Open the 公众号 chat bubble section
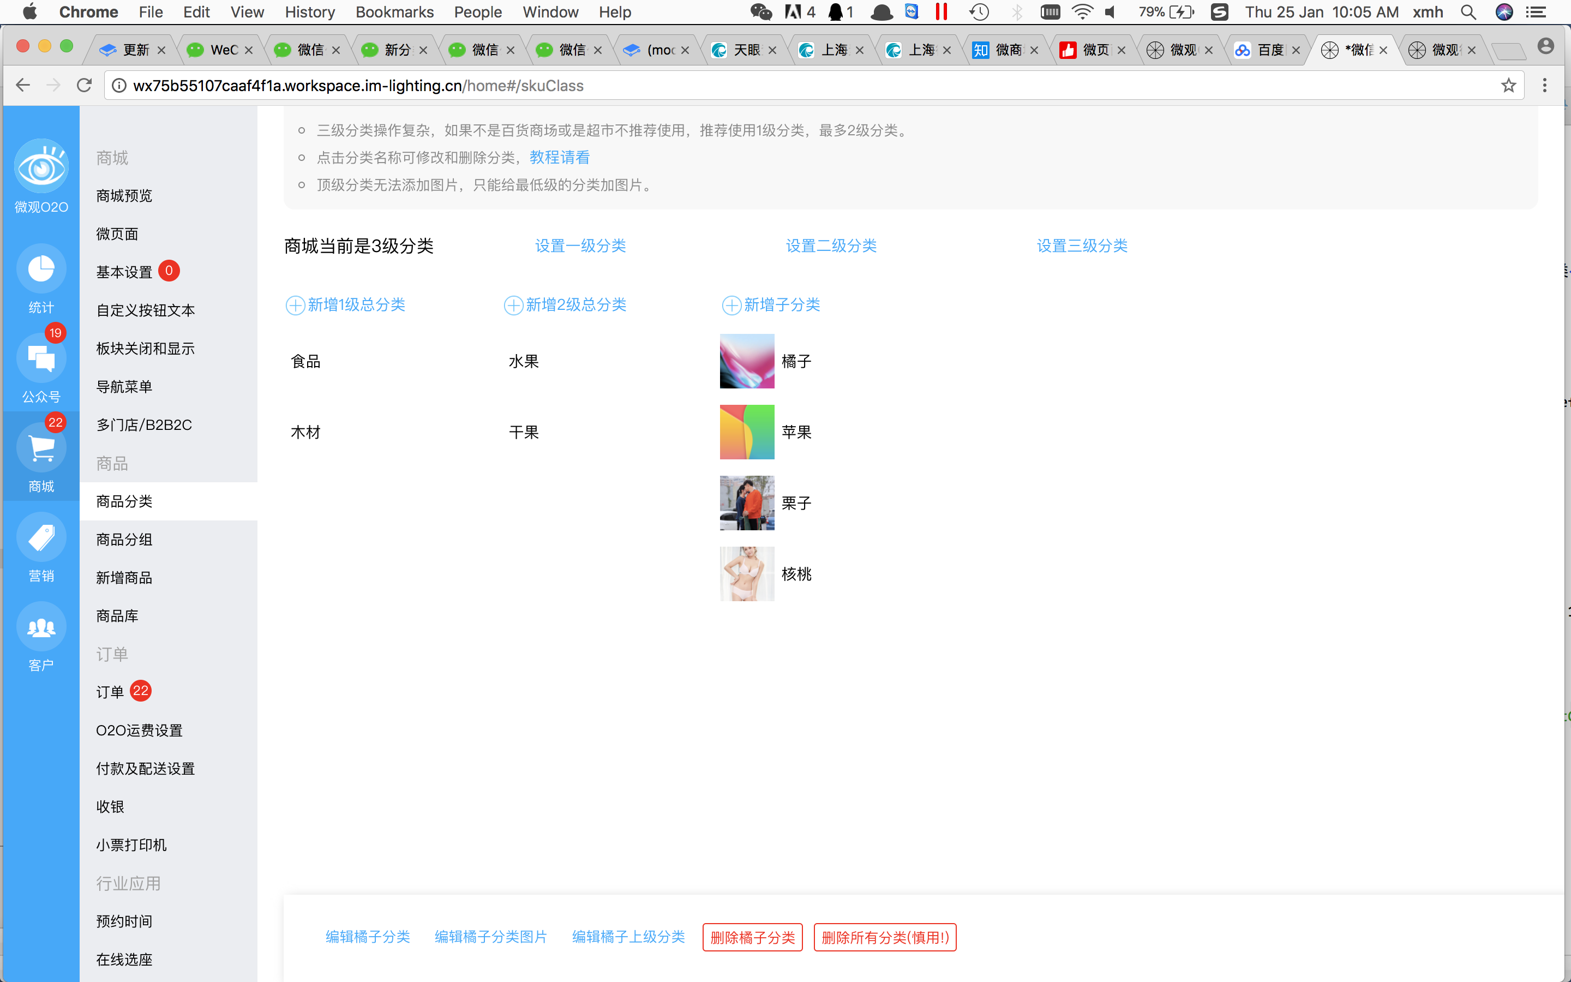 tap(41, 358)
